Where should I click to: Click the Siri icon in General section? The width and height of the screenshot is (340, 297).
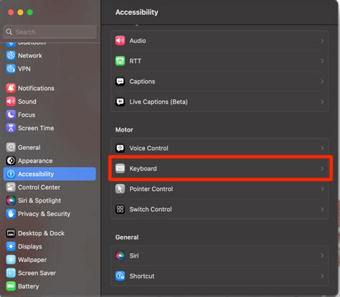pyautogui.click(x=120, y=255)
